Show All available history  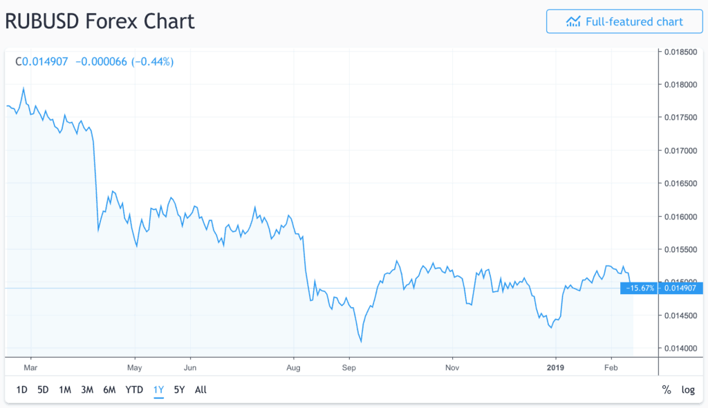click(x=201, y=389)
